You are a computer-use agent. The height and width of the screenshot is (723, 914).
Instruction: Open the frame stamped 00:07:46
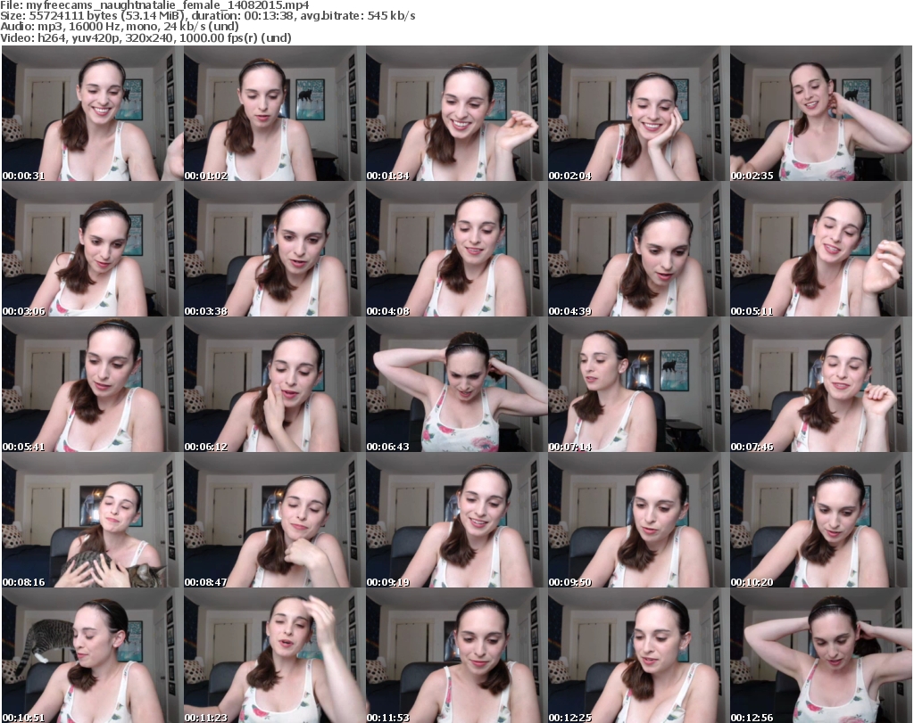(821, 385)
